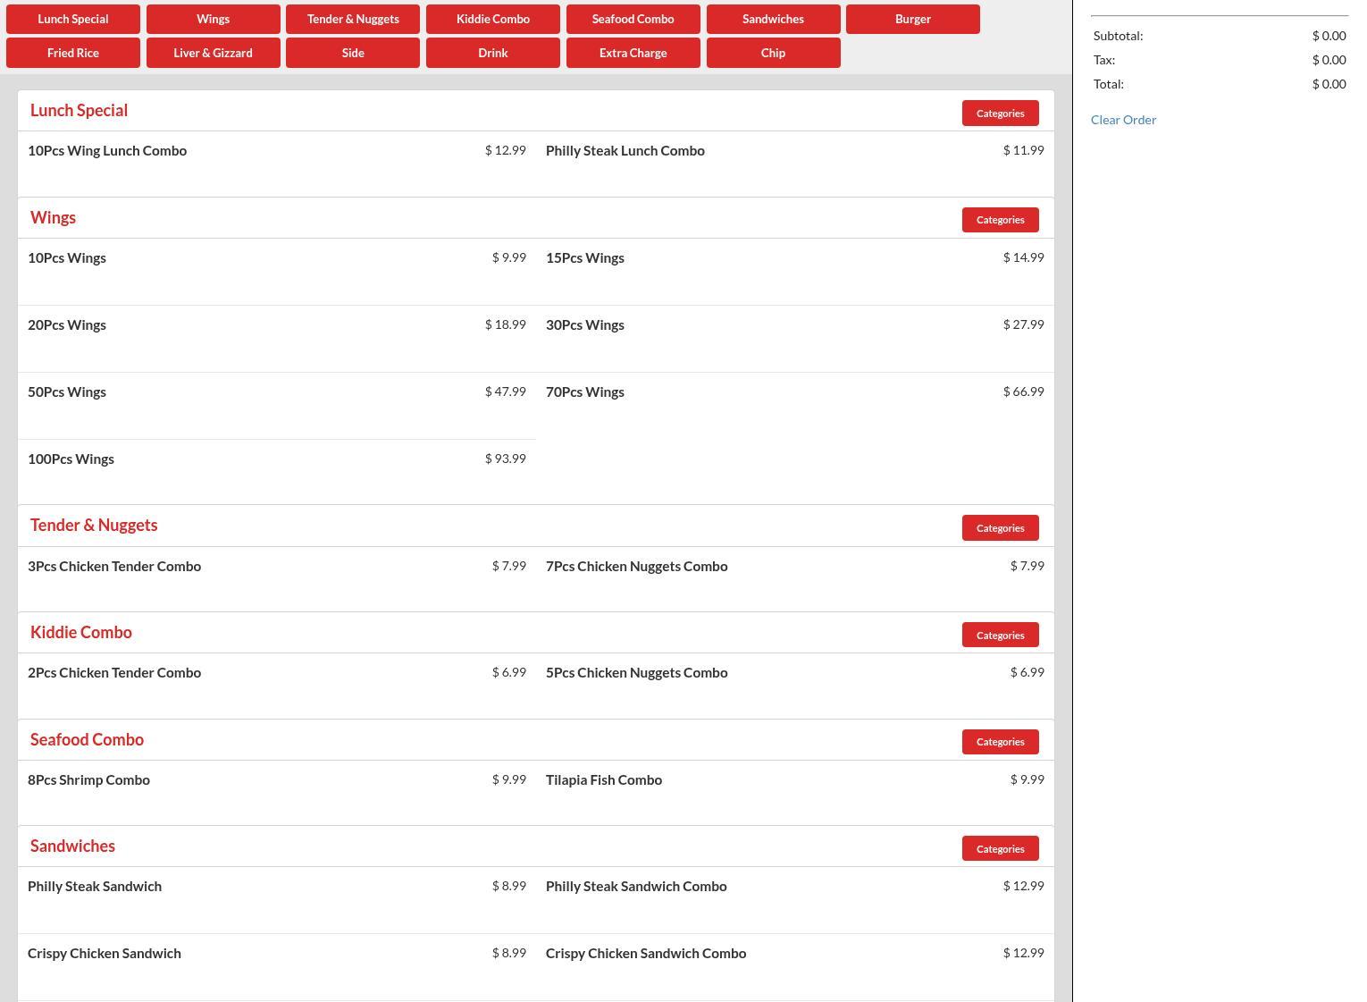Open the Fried Rice category
1367x1002 pixels.
point(73,53)
